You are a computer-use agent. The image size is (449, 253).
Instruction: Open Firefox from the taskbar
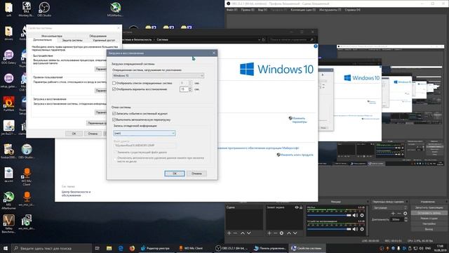click(132, 248)
